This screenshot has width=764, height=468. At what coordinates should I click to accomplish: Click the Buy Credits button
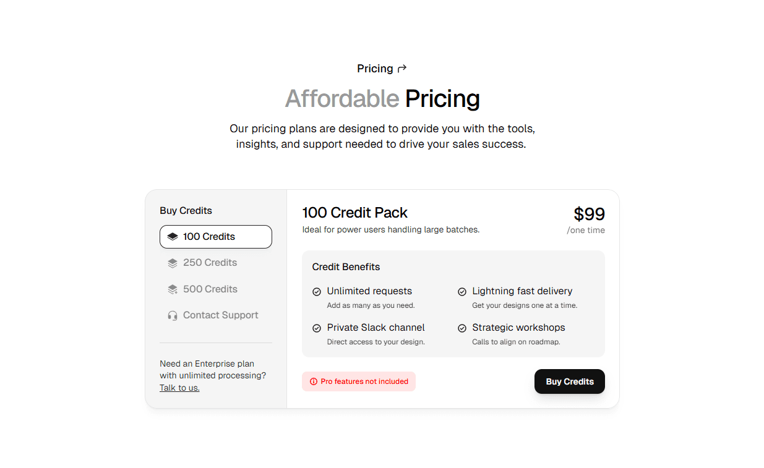(x=569, y=381)
